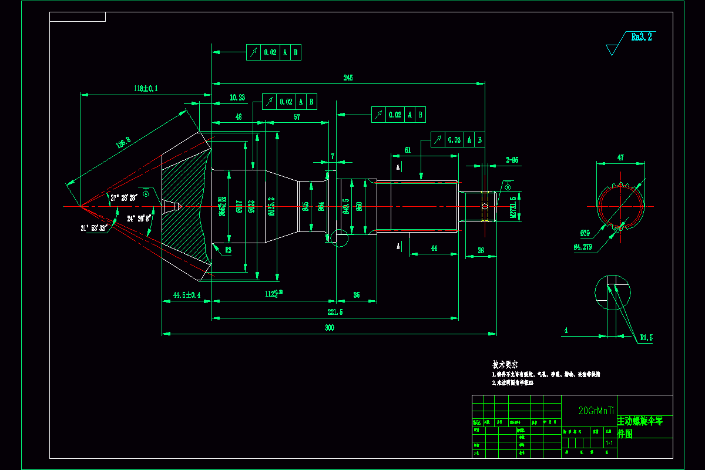Click the "R3" fillet radius label

pos(228,250)
